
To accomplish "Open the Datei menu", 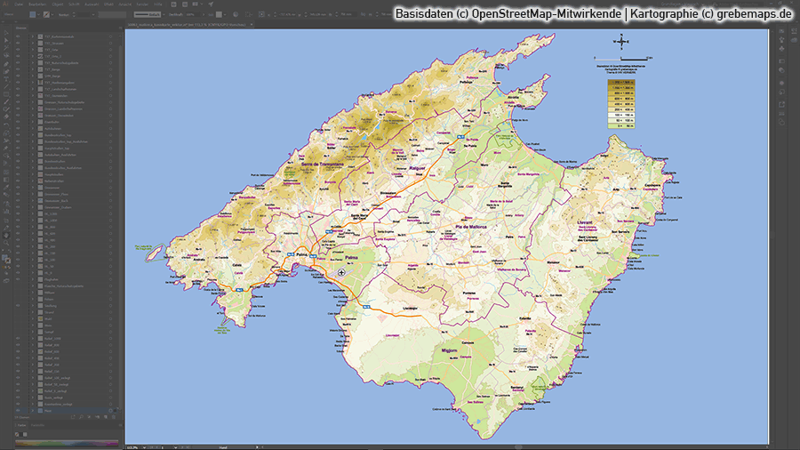I will pos(18,4).
